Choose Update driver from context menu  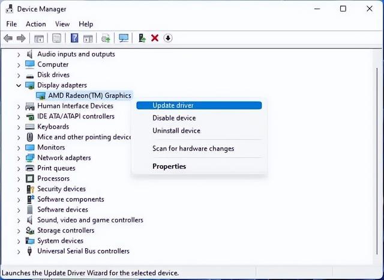199,105
